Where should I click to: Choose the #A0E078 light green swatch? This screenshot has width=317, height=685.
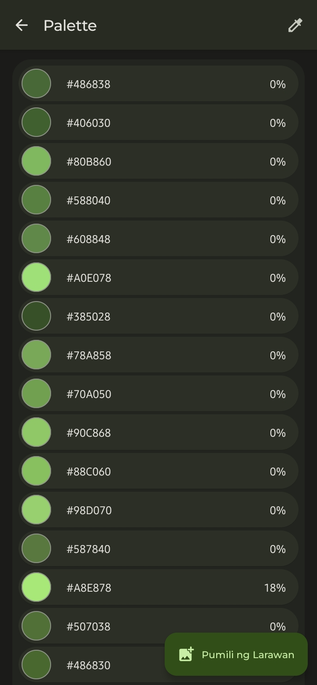[x=36, y=277]
